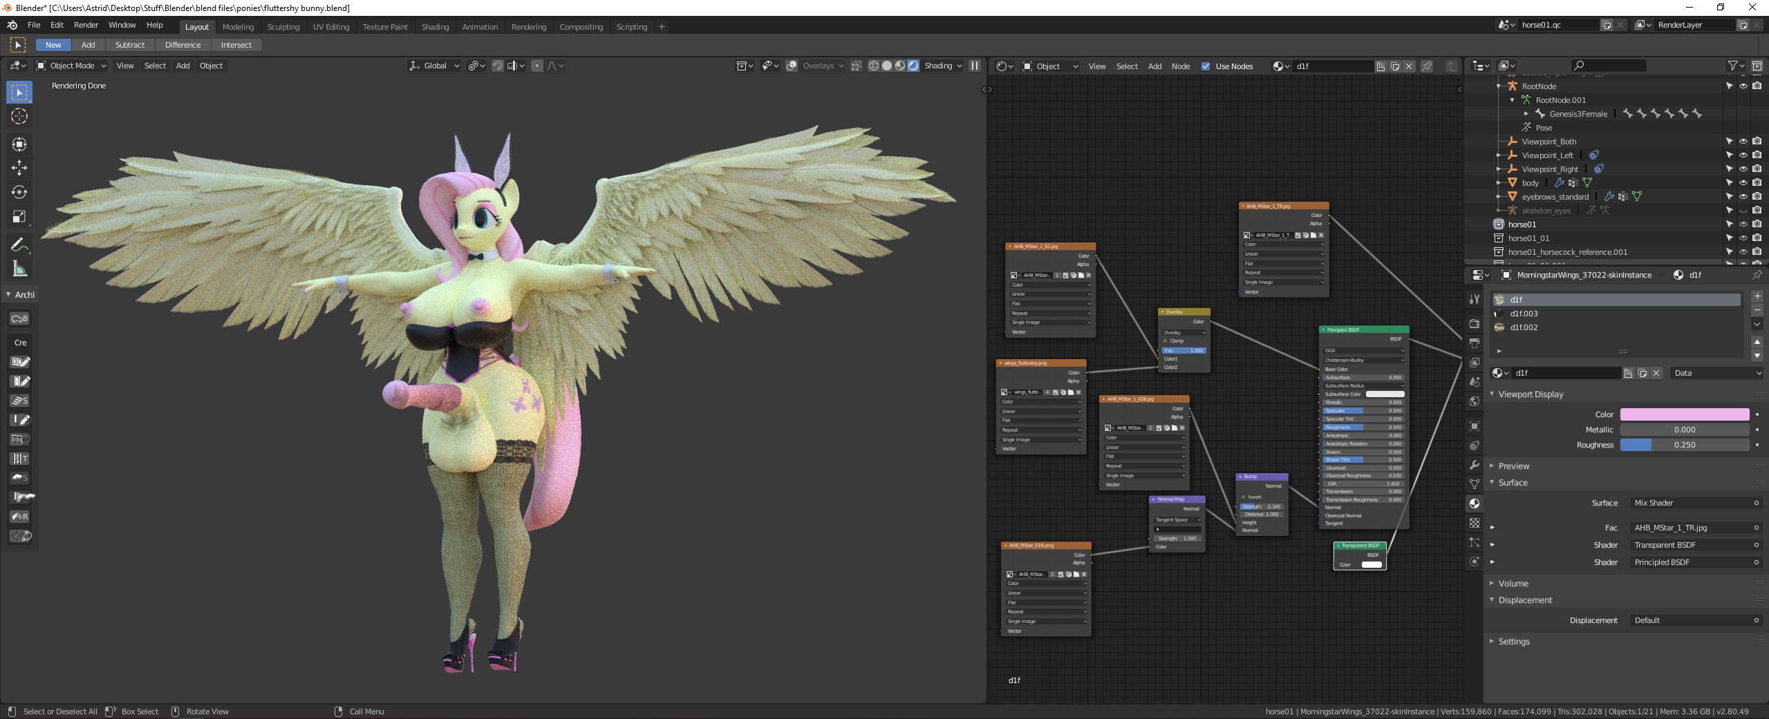
Task: Activate the Rotate tool
Action: [x=19, y=192]
